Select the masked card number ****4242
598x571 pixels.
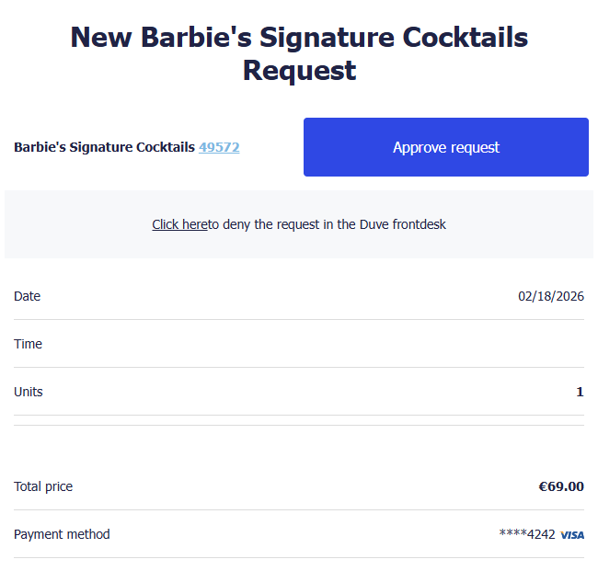click(x=527, y=534)
